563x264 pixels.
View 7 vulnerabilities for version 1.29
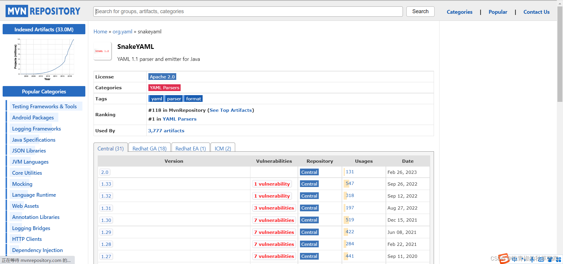[x=274, y=232]
